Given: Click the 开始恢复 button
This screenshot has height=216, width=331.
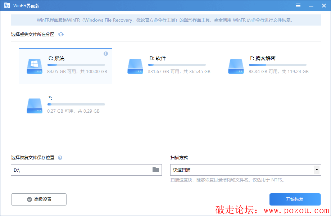Looking at the screenshot, I should point(295,199).
